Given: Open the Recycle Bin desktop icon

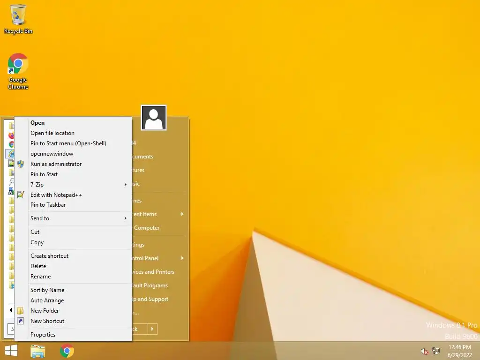Looking at the screenshot, I should (18, 19).
